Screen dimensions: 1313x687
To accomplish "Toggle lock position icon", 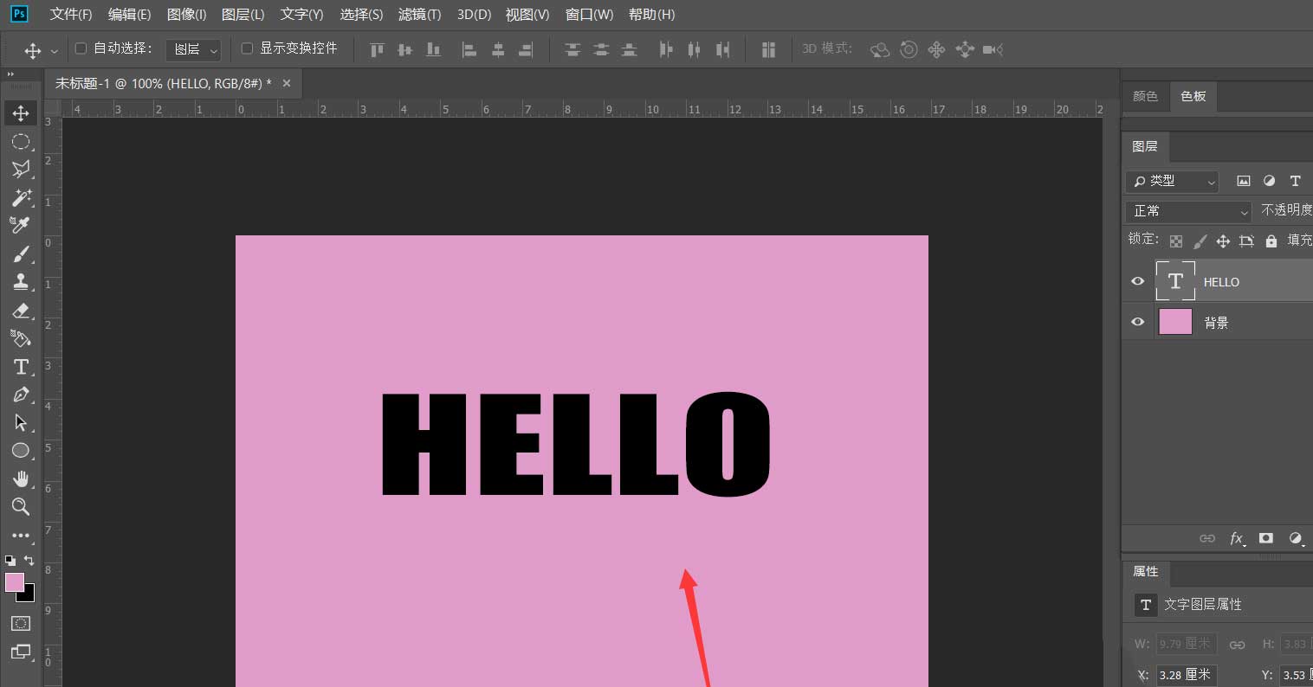I will [1223, 241].
